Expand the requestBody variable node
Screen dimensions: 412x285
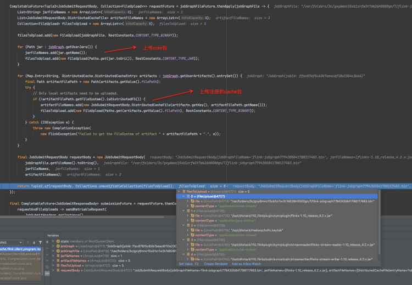pyautogui.click(x=53, y=270)
